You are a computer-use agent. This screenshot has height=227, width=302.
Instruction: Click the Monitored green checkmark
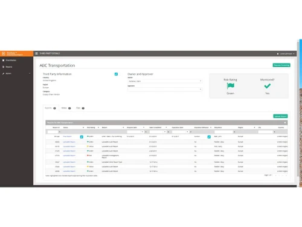coord(267,86)
